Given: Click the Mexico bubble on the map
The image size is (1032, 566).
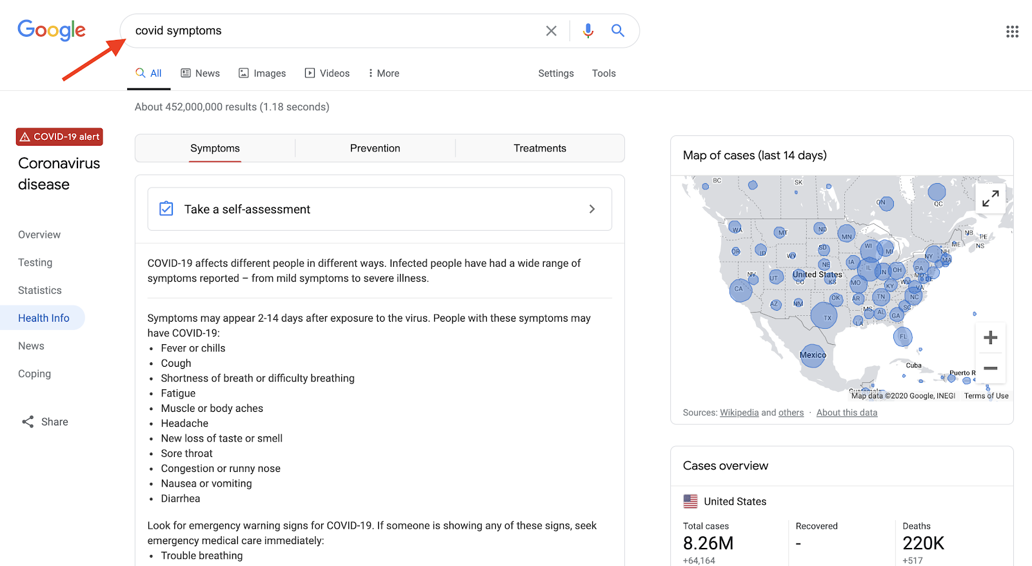Looking at the screenshot, I should tap(813, 355).
